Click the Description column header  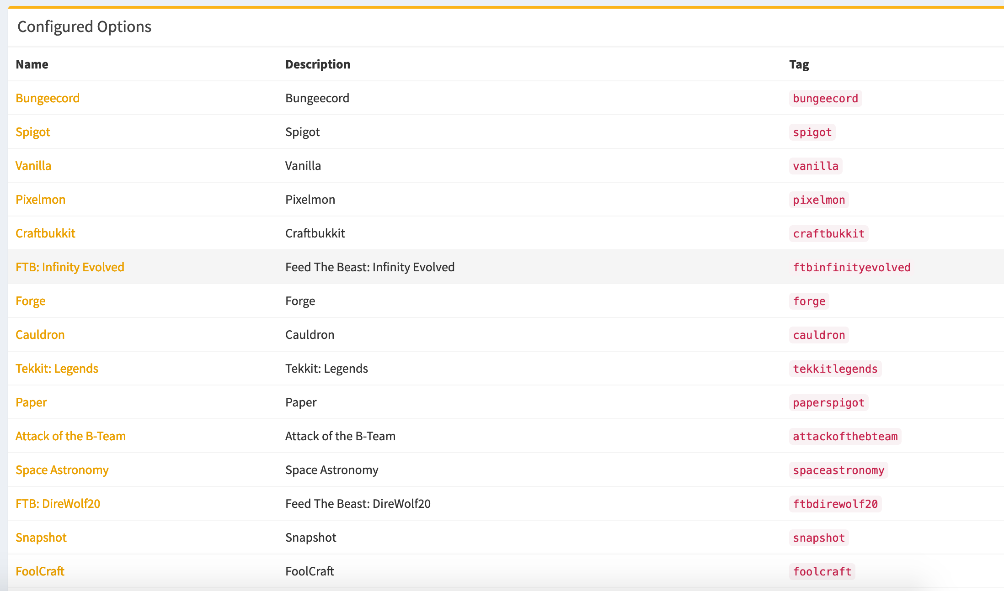[318, 64]
